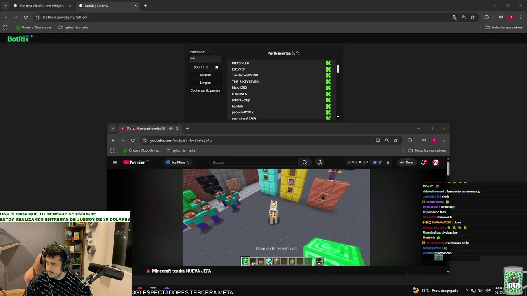Image resolution: width=527 pixels, height=296 pixels.
Task: Open Únete a Xbox Game bookmark in BotRix window
Action: (35, 28)
